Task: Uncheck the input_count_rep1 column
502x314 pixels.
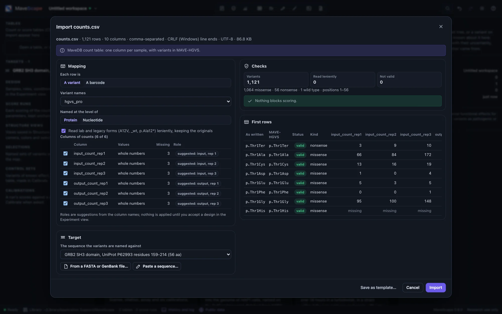Action: (x=66, y=153)
